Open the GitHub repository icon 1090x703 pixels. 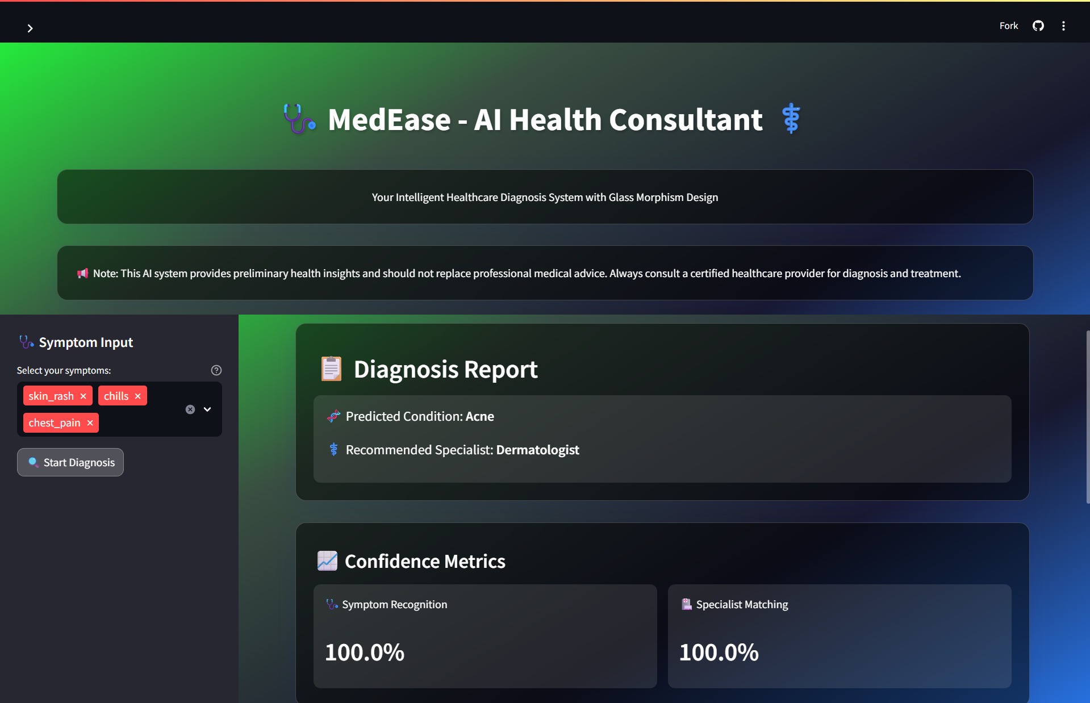tap(1038, 26)
